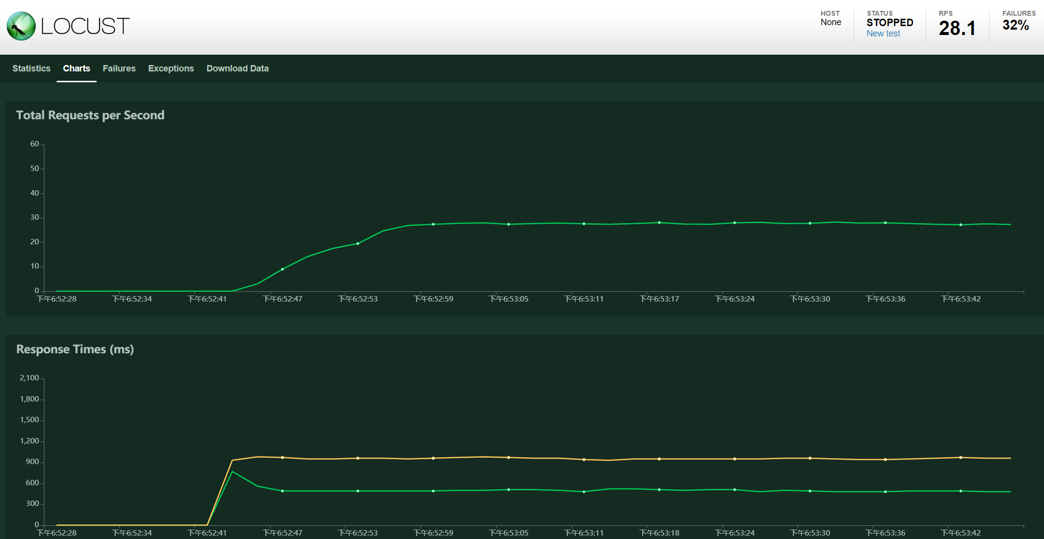This screenshot has width=1044, height=539.
Task: Click RPS chart point at 6:53:17
Action: point(659,223)
